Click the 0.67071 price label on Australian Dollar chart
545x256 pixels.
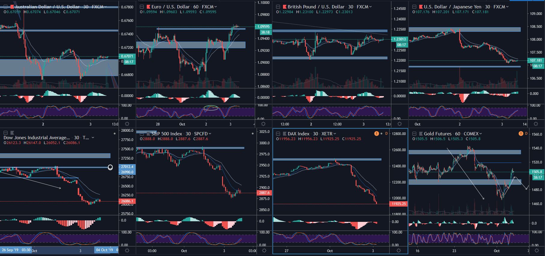pyautogui.click(x=127, y=56)
